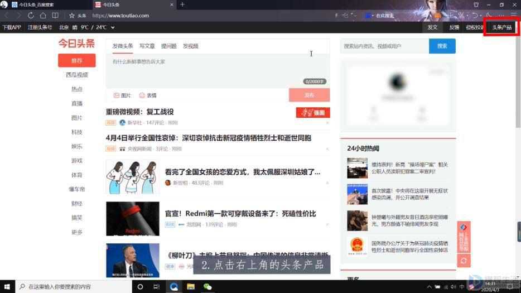The width and height of the screenshot is (521, 293).
Task: Select 搞笑 channel in sidebar
Action: [77, 218]
